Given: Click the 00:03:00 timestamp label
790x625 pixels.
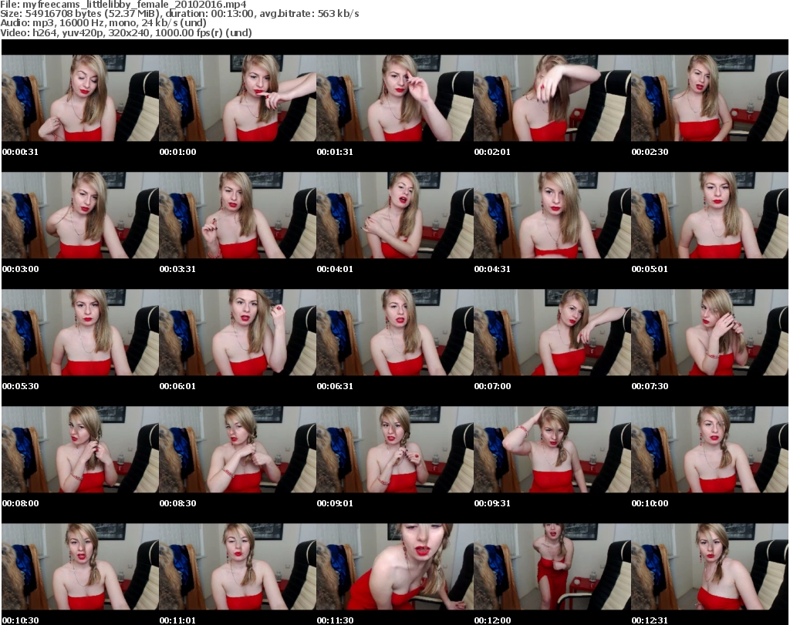Looking at the screenshot, I should coord(20,269).
